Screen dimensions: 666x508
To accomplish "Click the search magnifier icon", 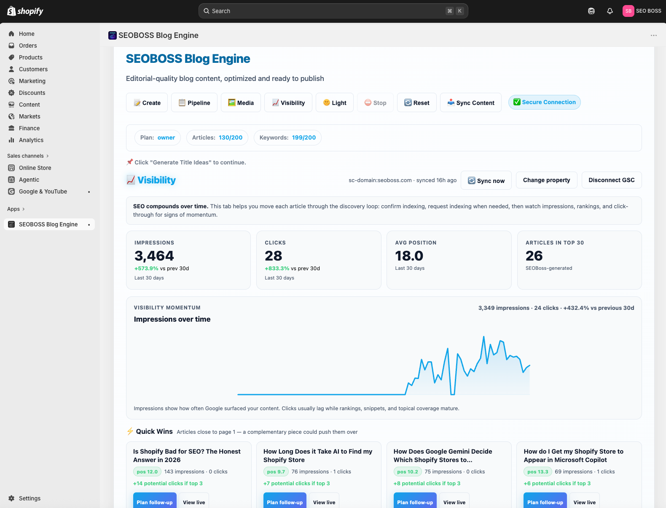I will [207, 11].
